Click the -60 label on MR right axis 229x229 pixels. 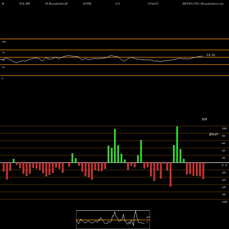tap(224, 187)
